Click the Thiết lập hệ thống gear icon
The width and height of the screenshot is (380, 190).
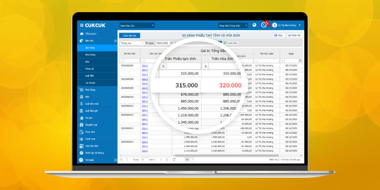(81, 153)
